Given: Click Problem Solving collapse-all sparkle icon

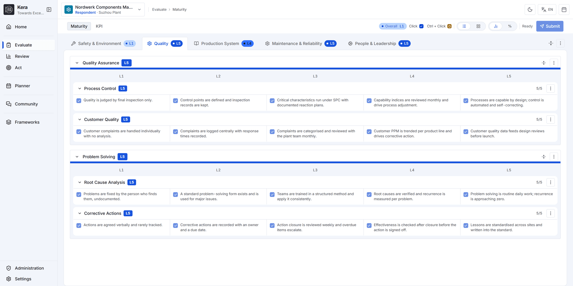Looking at the screenshot, I should (x=544, y=157).
